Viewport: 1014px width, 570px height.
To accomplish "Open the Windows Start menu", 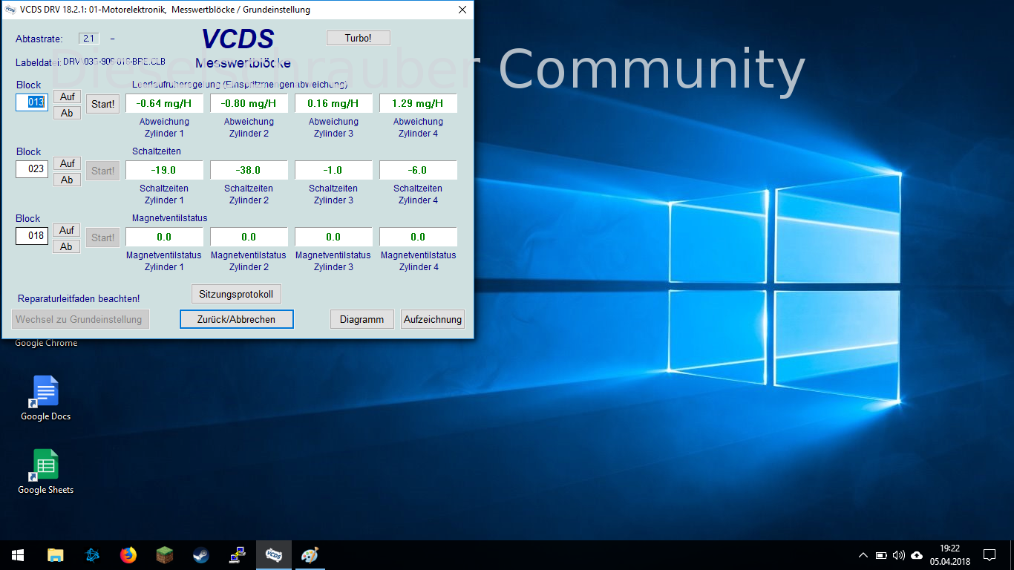I will coord(18,555).
